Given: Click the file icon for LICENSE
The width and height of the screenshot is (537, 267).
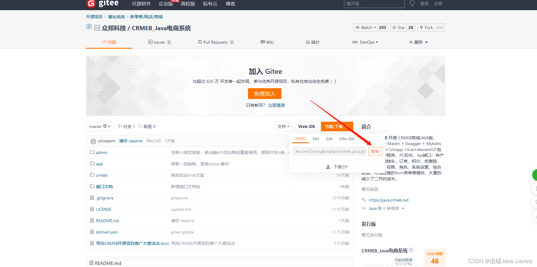Looking at the screenshot, I should coord(92,209).
